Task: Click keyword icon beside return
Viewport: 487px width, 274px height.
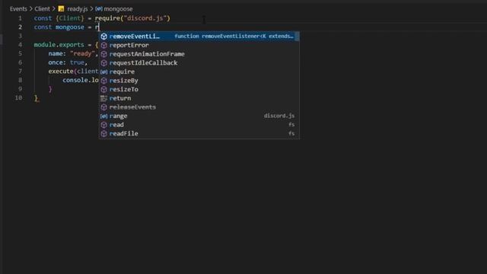Action: coord(104,98)
